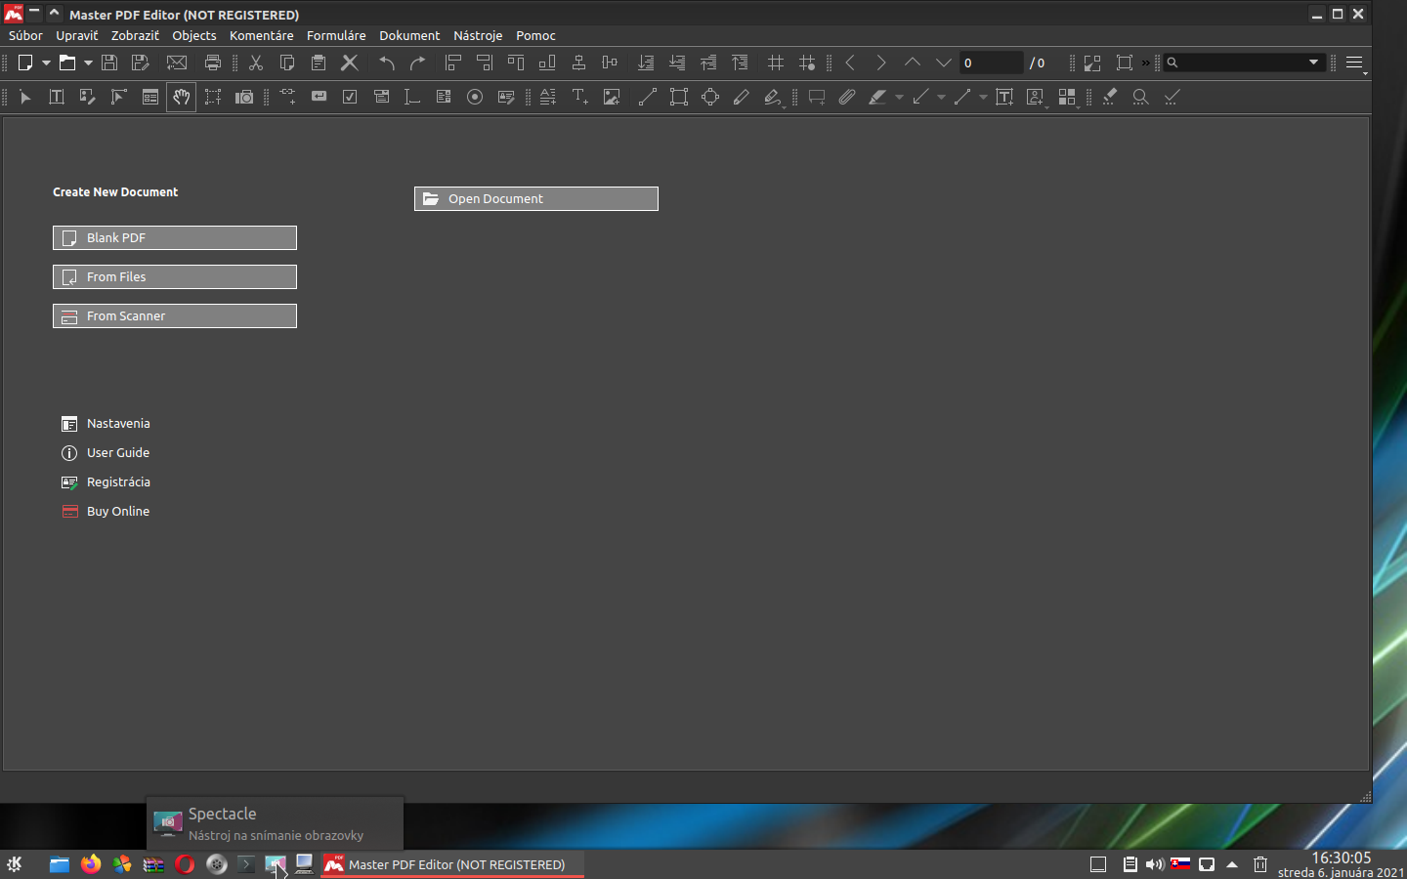
Task: Select the Checkbox form field tool
Action: pyautogui.click(x=350, y=97)
